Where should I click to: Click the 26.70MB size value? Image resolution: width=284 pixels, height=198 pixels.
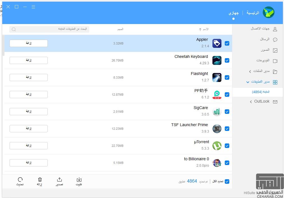pos(117,60)
